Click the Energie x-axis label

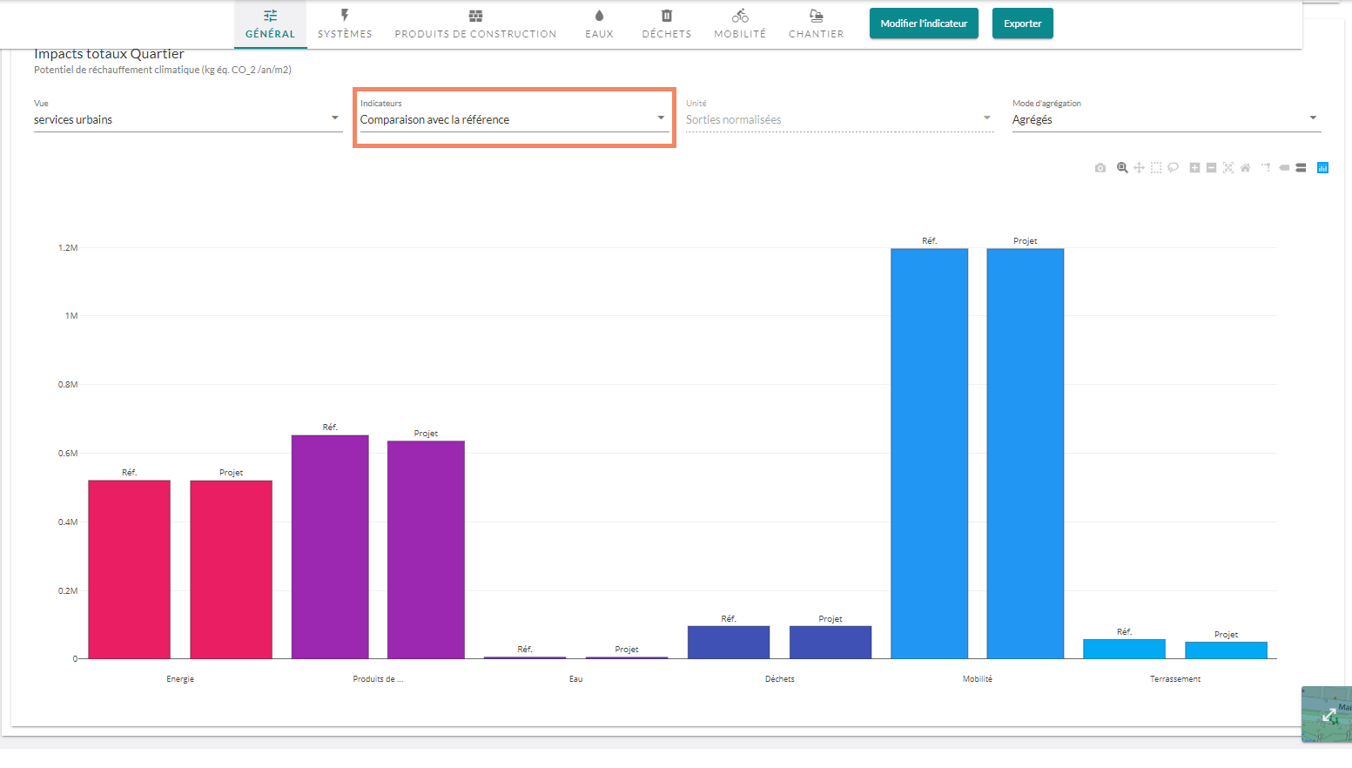click(180, 679)
